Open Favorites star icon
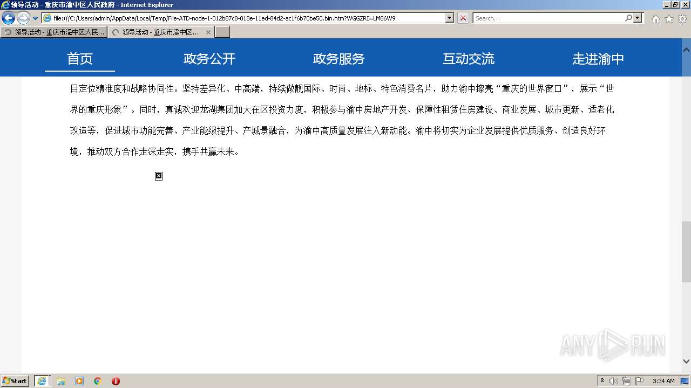 tap(669, 19)
